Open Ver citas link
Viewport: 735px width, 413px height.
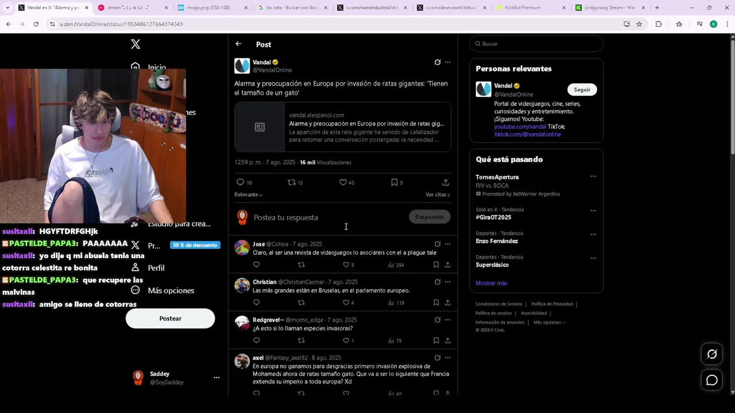(438, 194)
